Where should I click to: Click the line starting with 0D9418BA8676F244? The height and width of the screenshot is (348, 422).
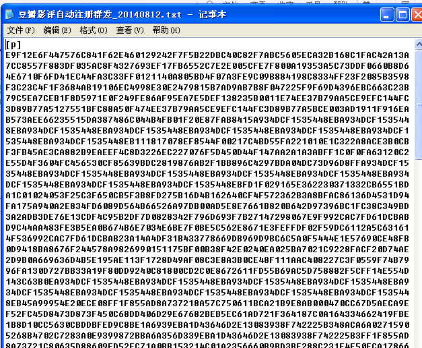pyautogui.click(x=207, y=250)
